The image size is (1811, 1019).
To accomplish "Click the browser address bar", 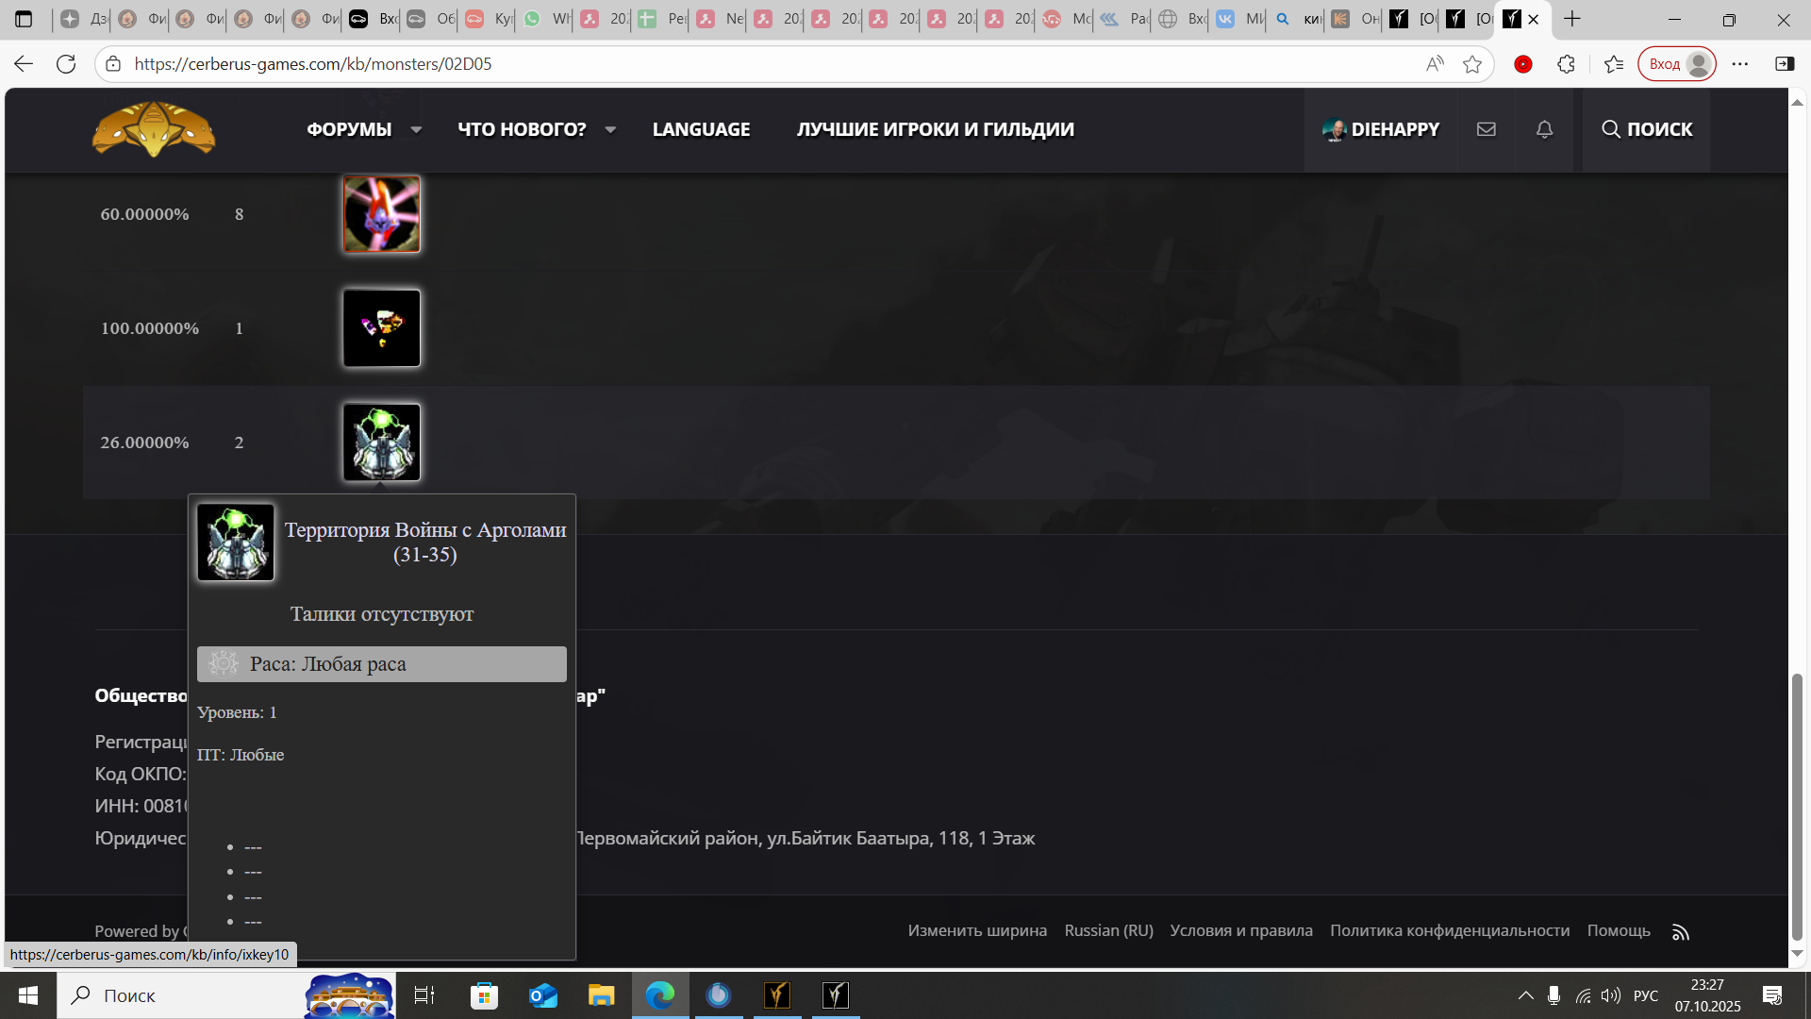I will pos(755,64).
